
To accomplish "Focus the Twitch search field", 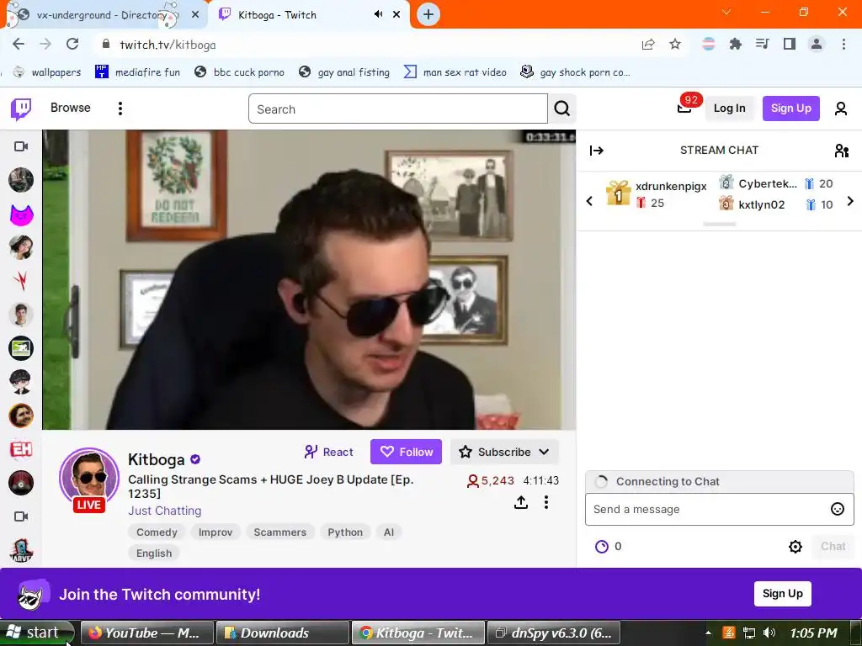I will tap(398, 109).
